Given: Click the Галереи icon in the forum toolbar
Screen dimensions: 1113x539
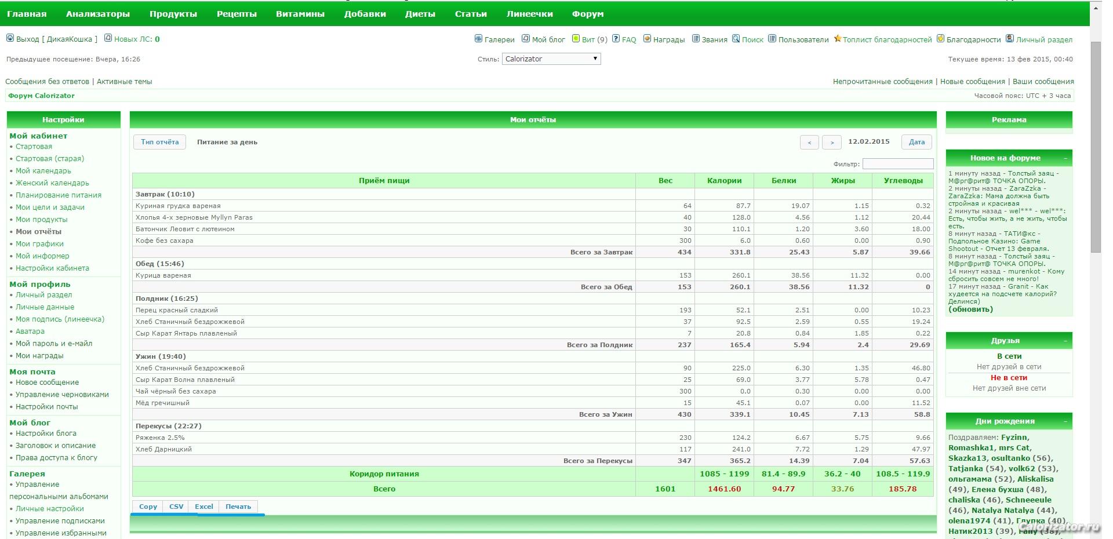Looking at the screenshot, I should [x=478, y=39].
